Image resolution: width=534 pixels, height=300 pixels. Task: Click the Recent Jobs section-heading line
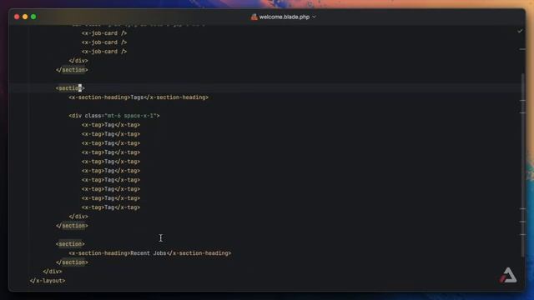coord(150,253)
